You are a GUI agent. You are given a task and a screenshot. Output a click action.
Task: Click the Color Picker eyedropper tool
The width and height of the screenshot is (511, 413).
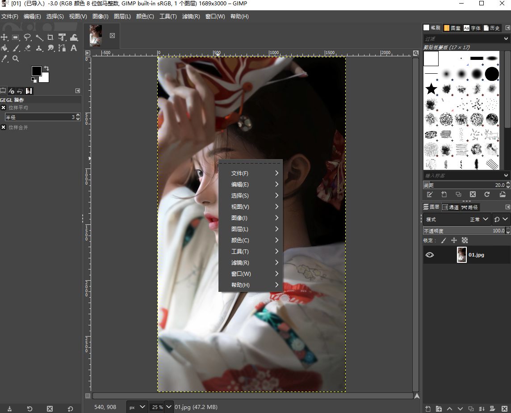coord(4,59)
